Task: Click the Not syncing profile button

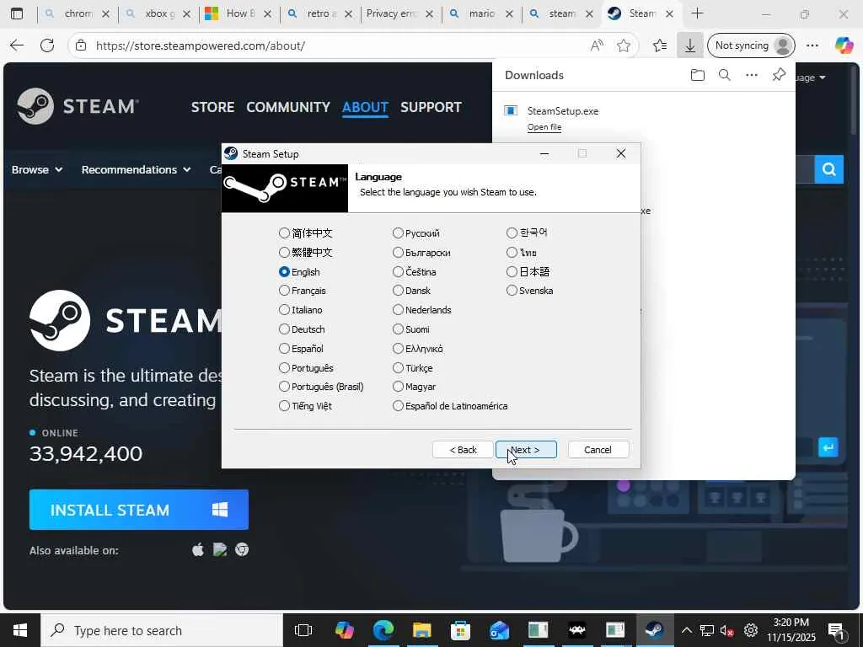Action: pyautogui.click(x=751, y=45)
